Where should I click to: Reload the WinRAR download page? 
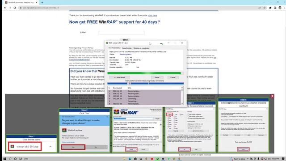[x=15, y=8]
